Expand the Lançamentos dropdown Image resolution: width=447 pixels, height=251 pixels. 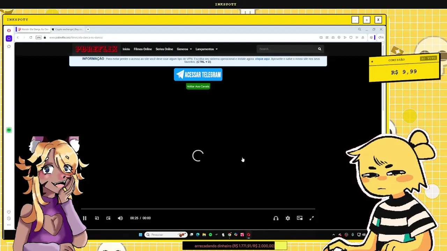(206, 49)
